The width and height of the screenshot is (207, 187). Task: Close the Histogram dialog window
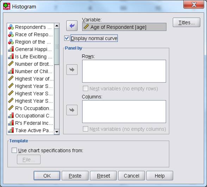pyautogui.click(x=194, y=5)
